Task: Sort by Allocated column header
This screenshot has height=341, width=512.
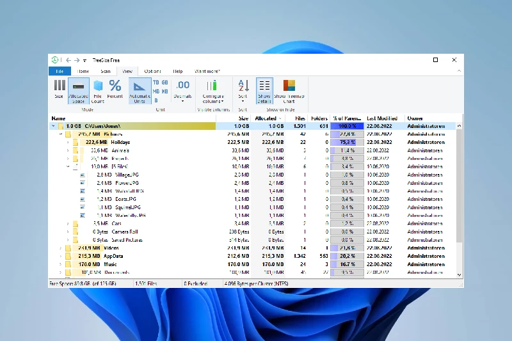Action: pos(268,118)
